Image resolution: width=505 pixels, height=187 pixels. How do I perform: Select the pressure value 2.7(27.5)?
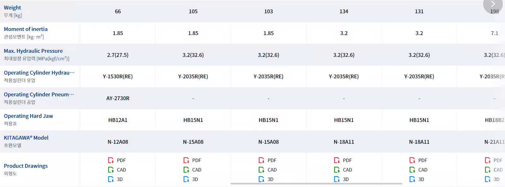[x=118, y=55]
